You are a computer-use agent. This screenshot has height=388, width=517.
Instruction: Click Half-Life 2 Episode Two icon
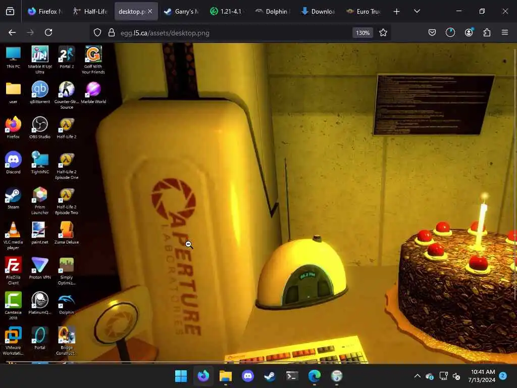[67, 201]
